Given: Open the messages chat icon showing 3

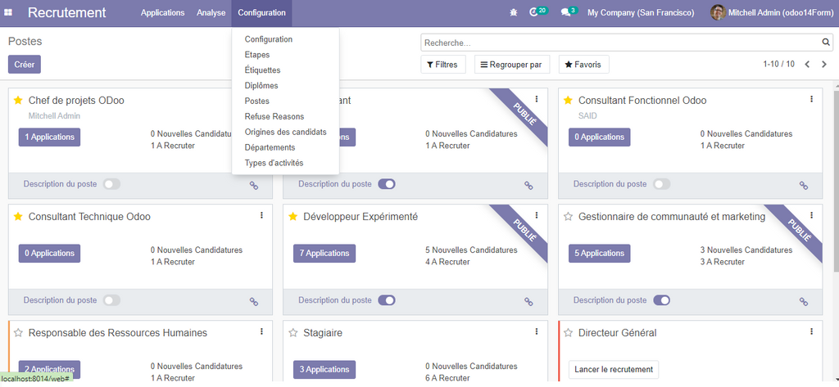Looking at the screenshot, I should coord(565,12).
